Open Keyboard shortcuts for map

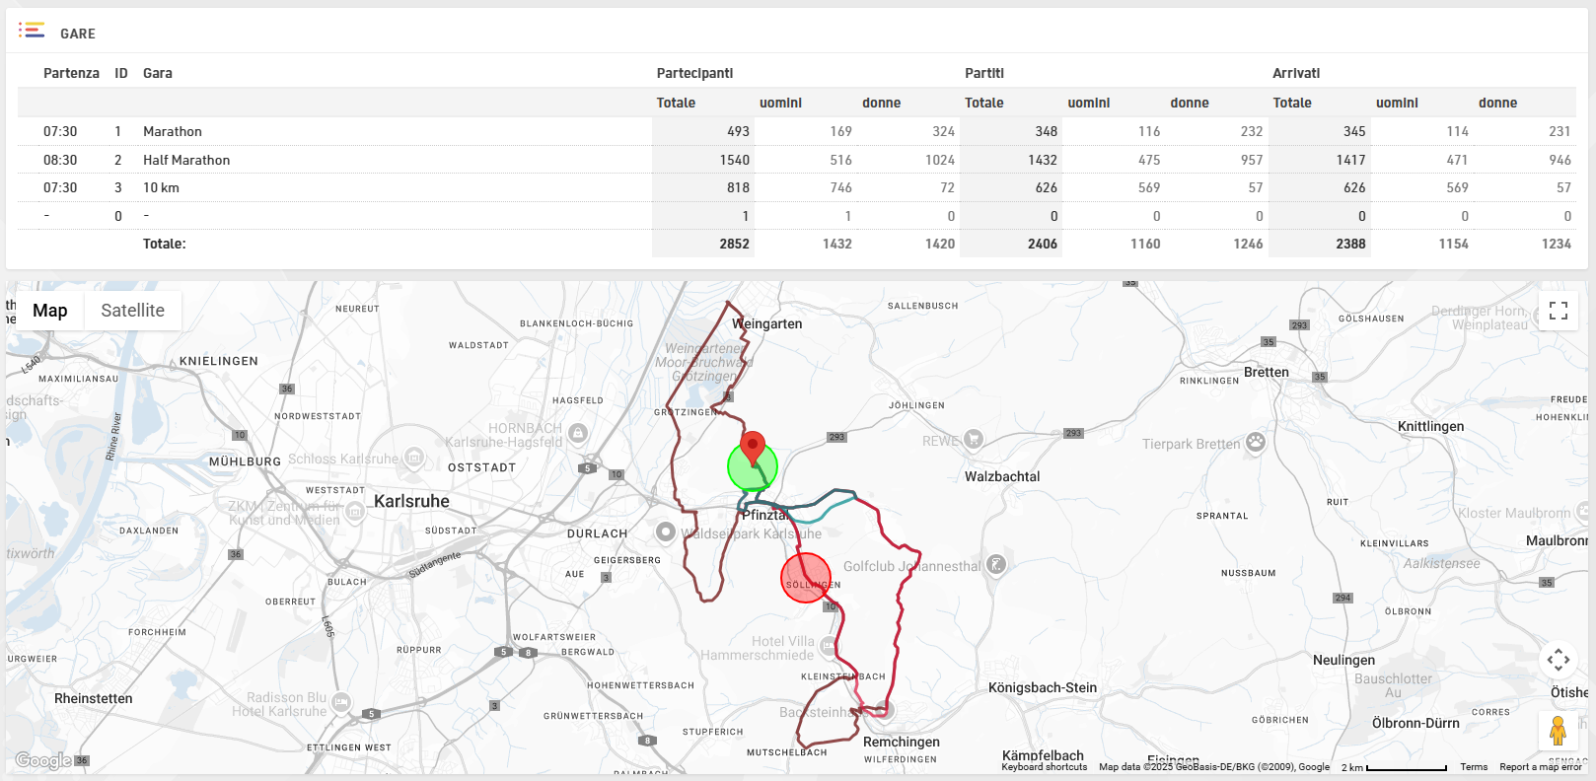point(1044,767)
